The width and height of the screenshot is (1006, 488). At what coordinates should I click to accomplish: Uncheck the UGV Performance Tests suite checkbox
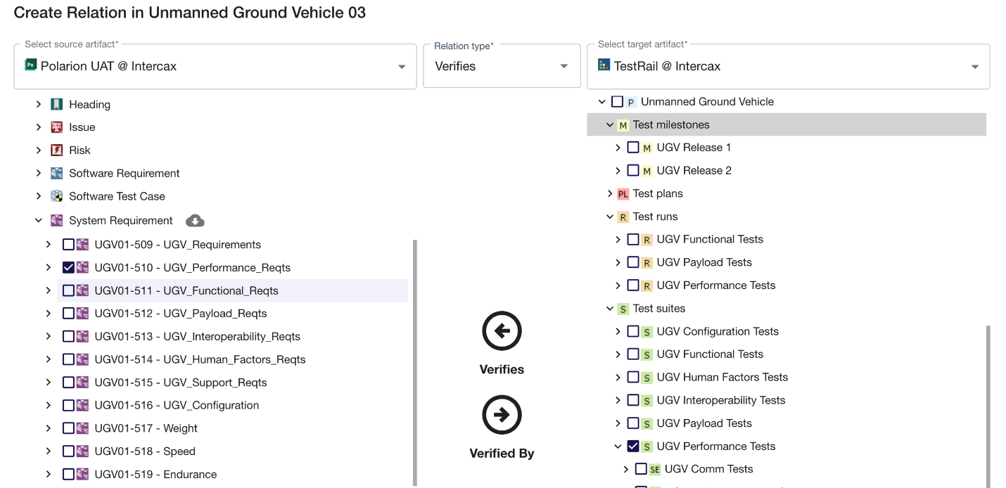pos(632,447)
